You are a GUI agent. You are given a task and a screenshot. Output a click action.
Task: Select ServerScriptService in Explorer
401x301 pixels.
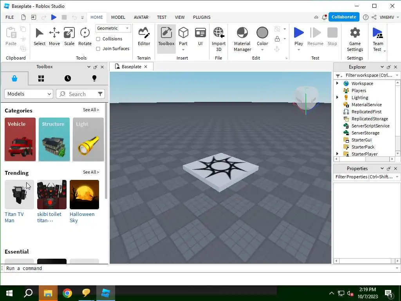point(370,126)
